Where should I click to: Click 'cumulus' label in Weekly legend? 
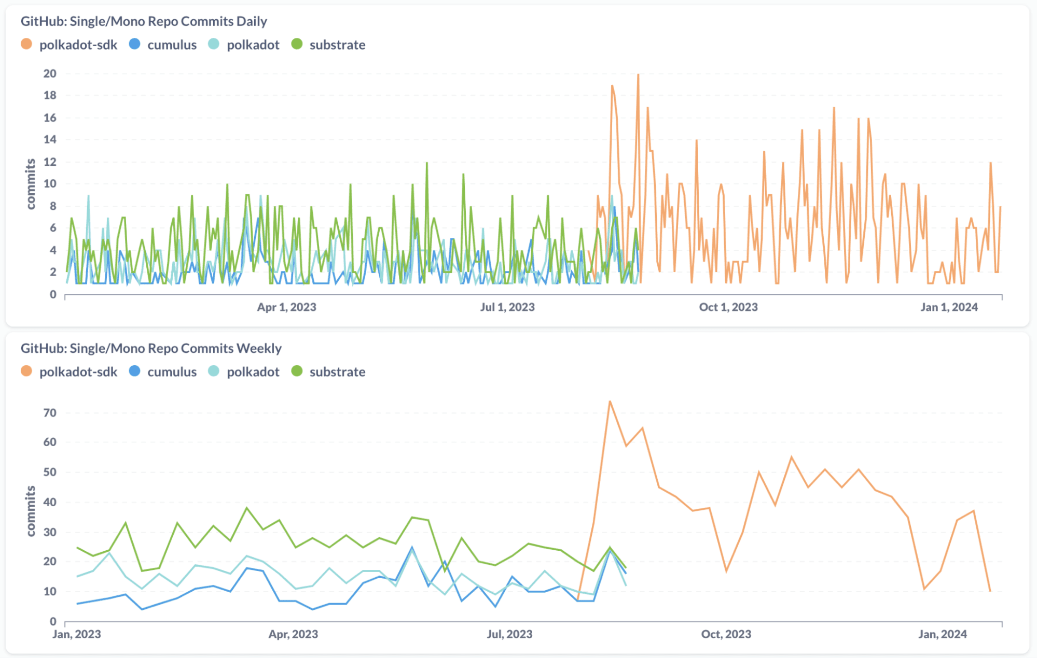pos(172,372)
